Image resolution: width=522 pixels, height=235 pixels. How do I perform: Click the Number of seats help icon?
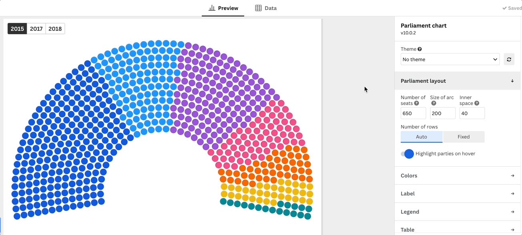click(416, 103)
